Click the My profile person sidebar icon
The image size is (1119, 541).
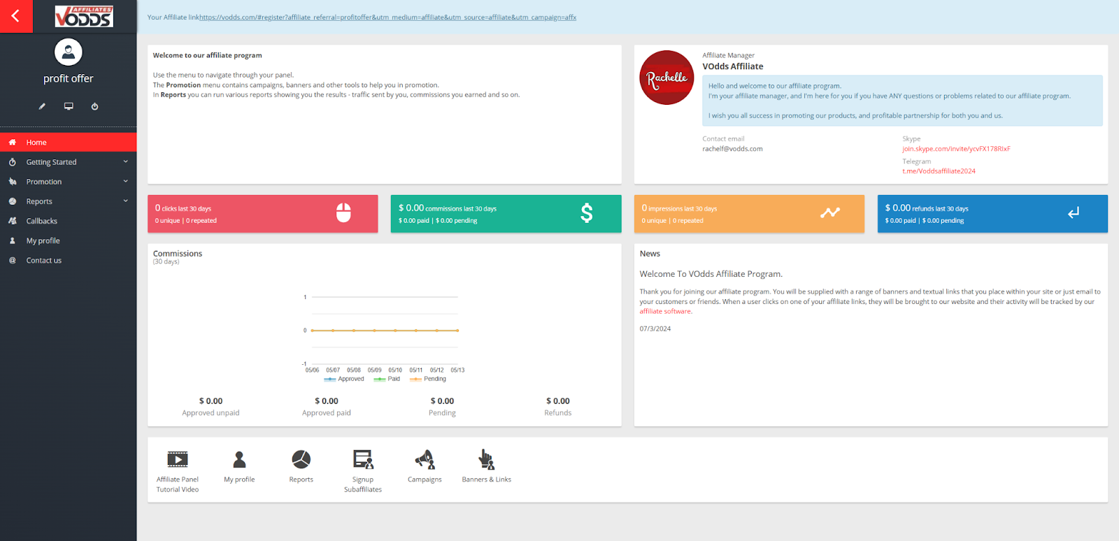click(x=13, y=240)
